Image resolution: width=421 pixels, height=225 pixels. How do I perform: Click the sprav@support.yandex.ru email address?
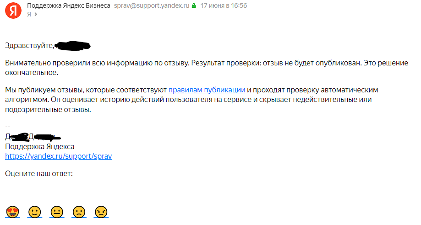coord(151,6)
